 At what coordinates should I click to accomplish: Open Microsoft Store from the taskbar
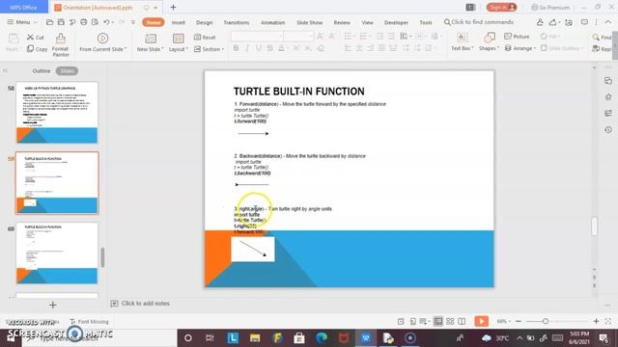pos(299,337)
